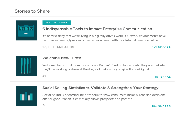The image size is (186, 115).
Task: View the 184 Shares count
Action: [x=161, y=106]
